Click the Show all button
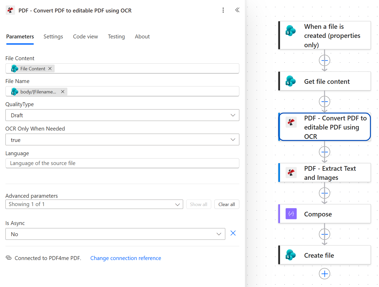Screen dimensions: 379x287 click(x=198, y=204)
